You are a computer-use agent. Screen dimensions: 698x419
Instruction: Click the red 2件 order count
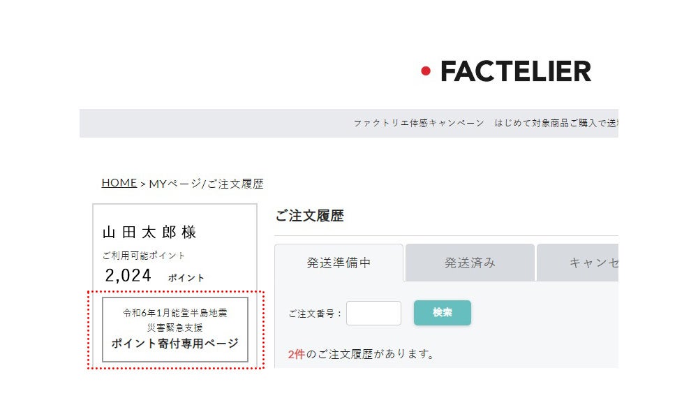coord(296,355)
